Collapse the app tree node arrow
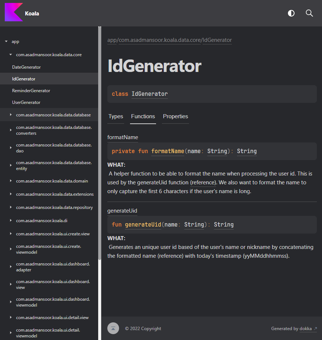This screenshot has width=322, height=340. pyautogui.click(x=6, y=41)
